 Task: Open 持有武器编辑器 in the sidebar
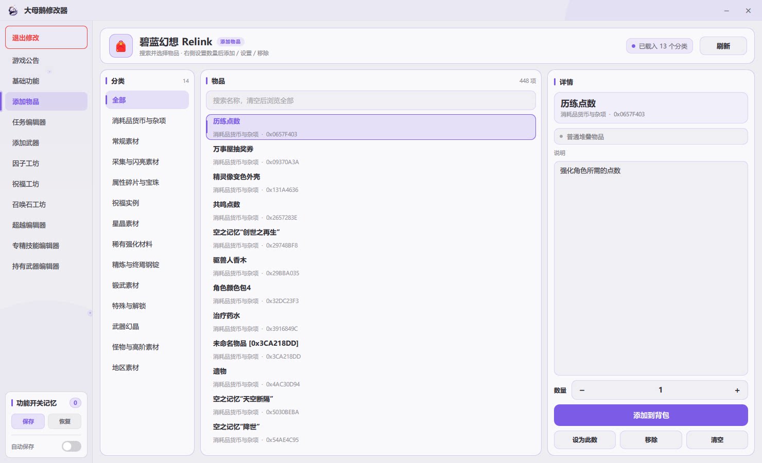pos(46,266)
